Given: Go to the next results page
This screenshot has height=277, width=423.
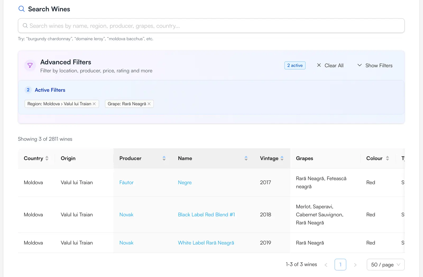Looking at the screenshot, I should (355, 265).
